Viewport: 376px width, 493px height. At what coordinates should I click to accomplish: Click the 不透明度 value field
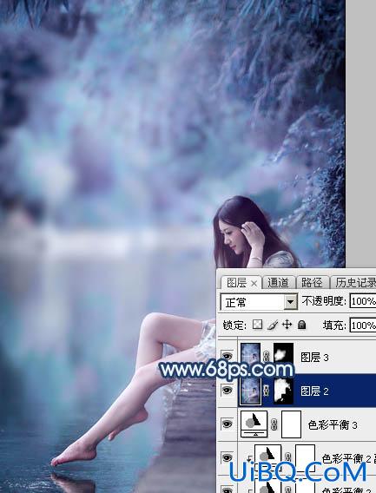[x=363, y=301]
